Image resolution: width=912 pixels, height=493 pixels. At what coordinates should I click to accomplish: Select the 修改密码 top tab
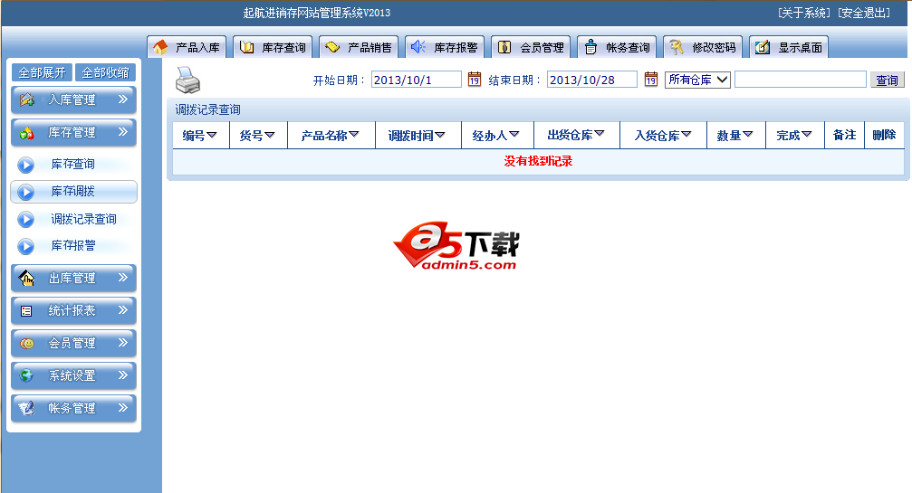(x=703, y=47)
